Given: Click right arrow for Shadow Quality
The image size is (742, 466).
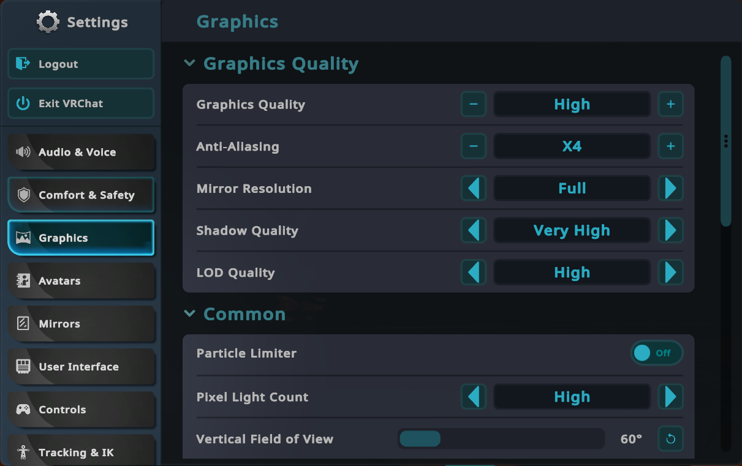Looking at the screenshot, I should tap(670, 231).
